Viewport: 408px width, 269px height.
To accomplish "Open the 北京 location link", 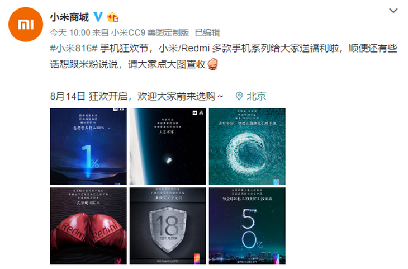I will tap(257, 96).
